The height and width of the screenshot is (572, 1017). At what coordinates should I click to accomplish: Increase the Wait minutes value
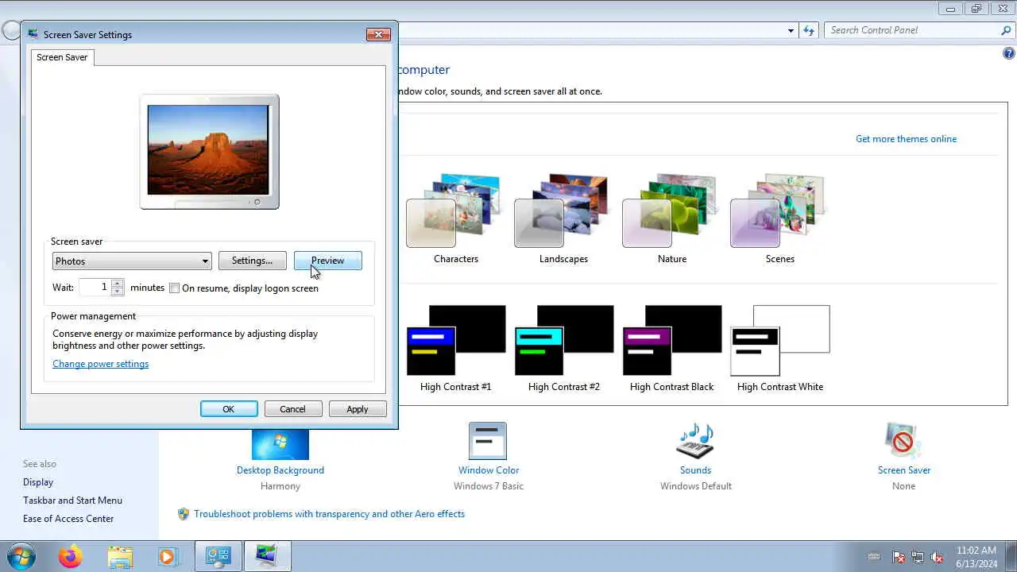[x=118, y=284]
